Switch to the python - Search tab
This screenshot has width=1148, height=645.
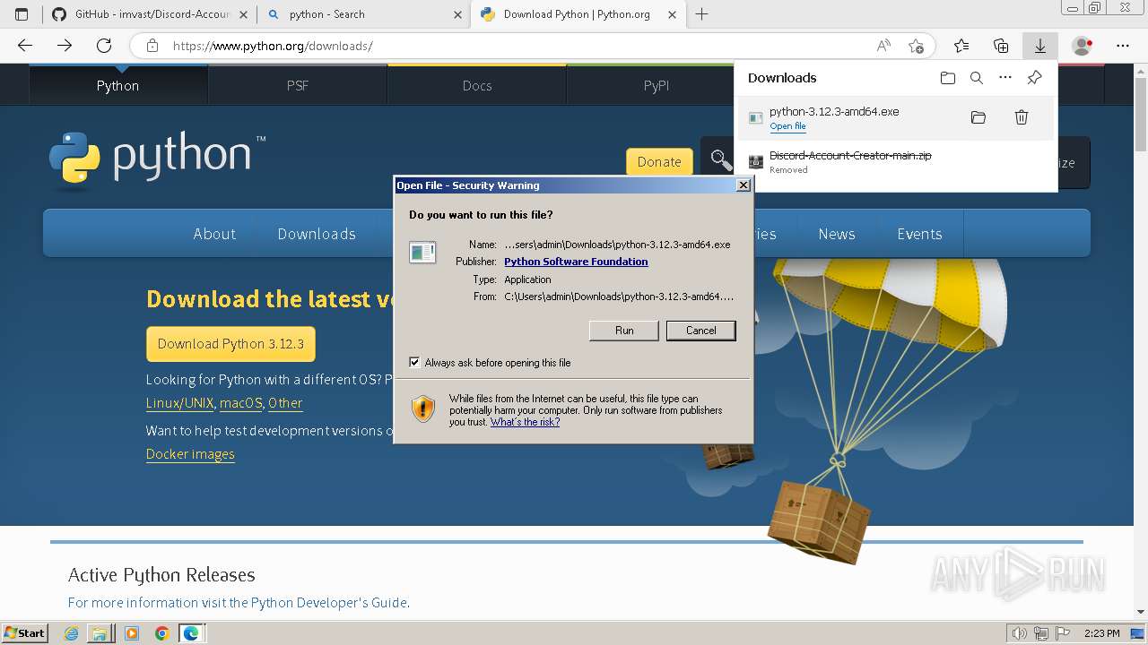pyautogui.click(x=363, y=14)
